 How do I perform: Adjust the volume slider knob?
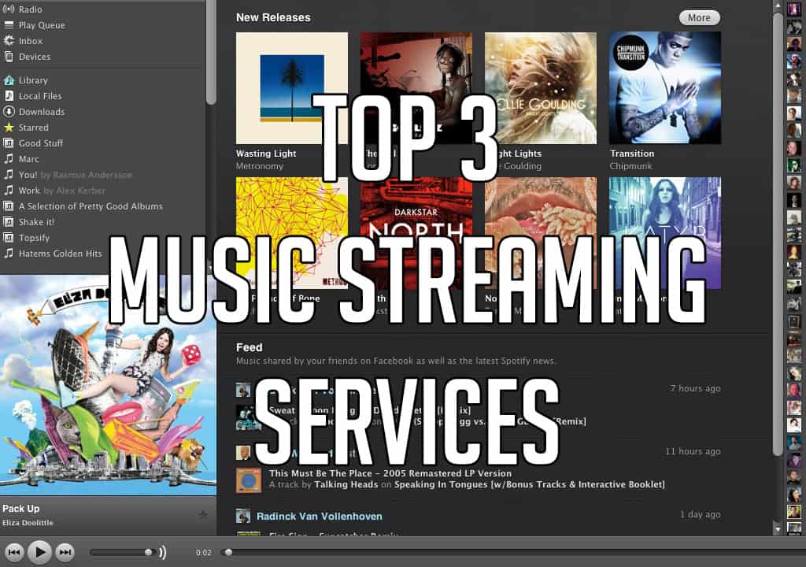(x=148, y=552)
